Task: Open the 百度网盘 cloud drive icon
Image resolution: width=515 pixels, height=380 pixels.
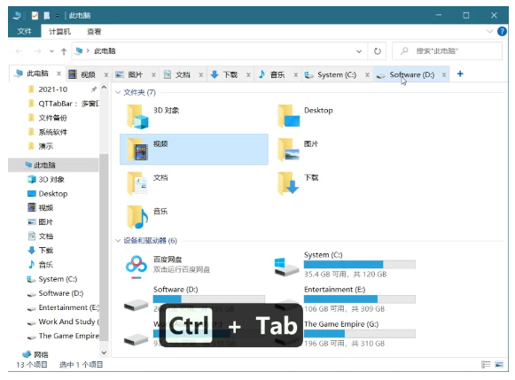Action: click(x=137, y=265)
